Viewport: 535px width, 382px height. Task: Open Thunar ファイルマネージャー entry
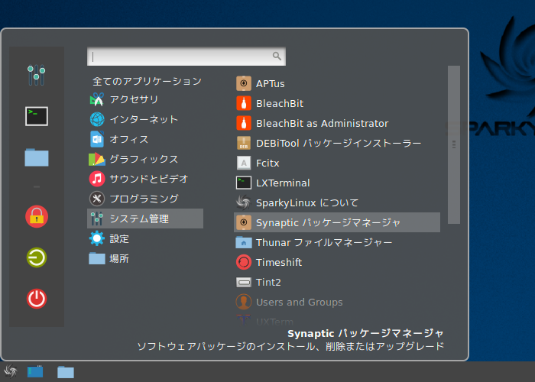(337, 242)
